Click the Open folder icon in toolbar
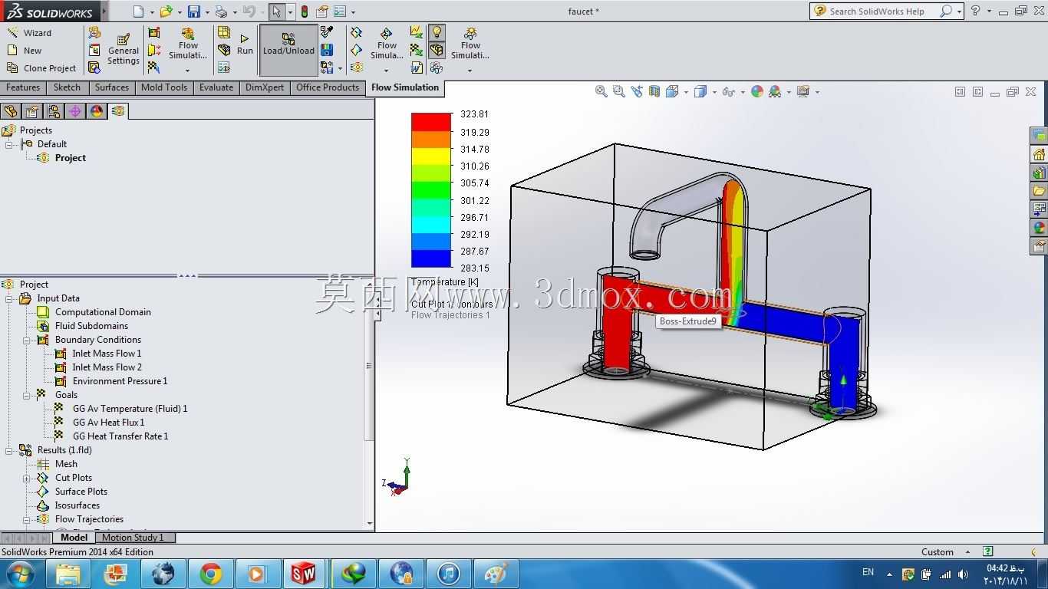Viewport: 1048px width, 589px height. pos(166,12)
